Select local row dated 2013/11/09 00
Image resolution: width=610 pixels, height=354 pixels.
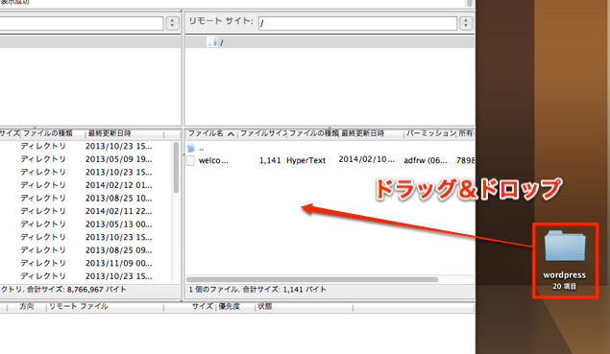coord(85,263)
